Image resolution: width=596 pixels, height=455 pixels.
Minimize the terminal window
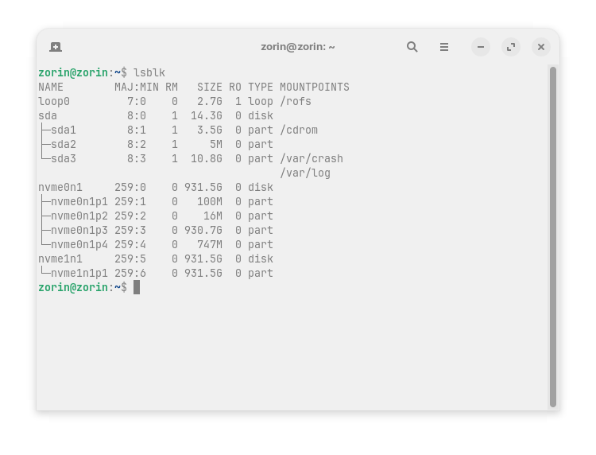pyautogui.click(x=481, y=47)
